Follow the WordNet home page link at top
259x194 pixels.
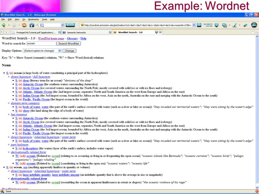[x=51, y=39]
